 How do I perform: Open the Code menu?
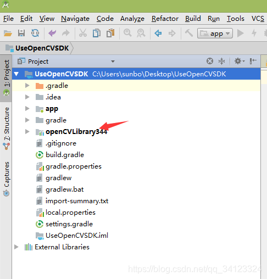point(105,19)
